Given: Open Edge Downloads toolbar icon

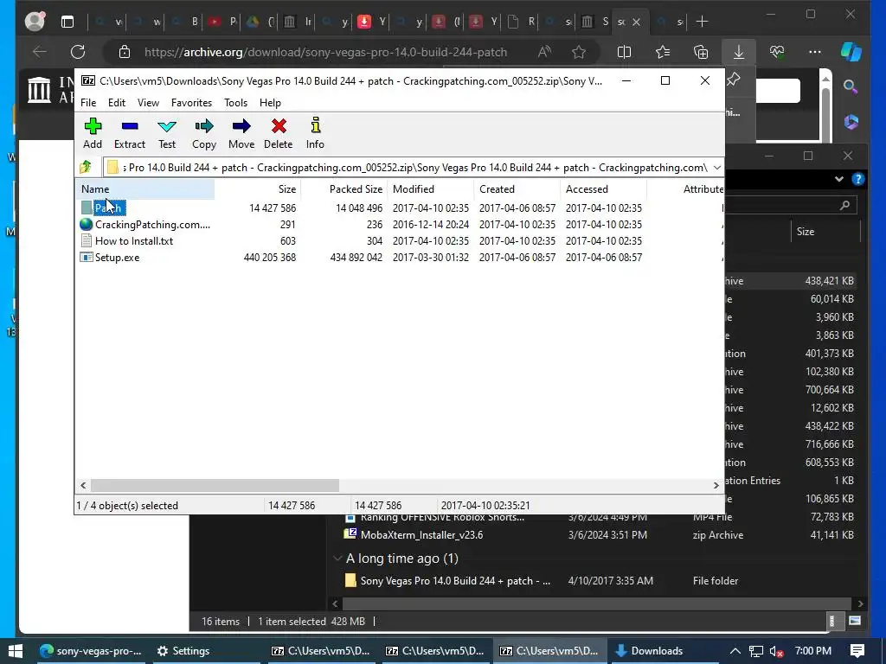Looking at the screenshot, I should pos(739,52).
